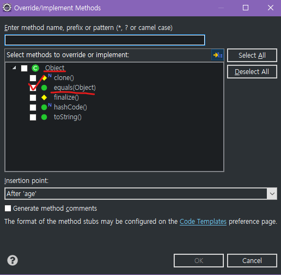Select the clone() method row
This screenshot has width=281, height=275.
click(64, 78)
